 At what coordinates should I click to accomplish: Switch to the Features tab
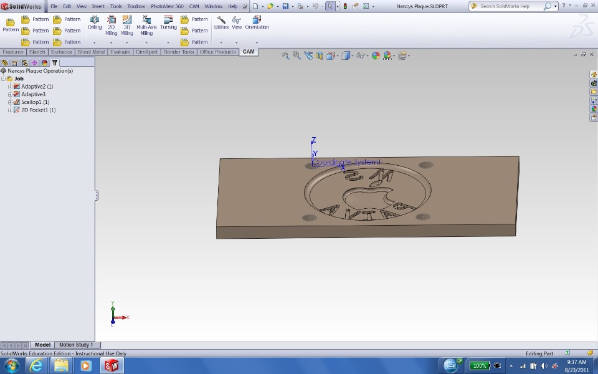(x=13, y=52)
